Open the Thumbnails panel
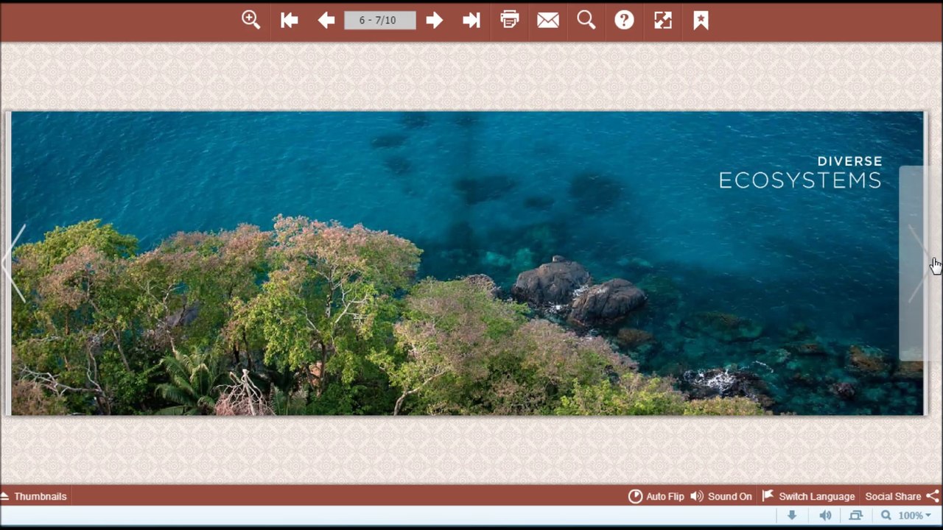This screenshot has width=943, height=530. 34,496
